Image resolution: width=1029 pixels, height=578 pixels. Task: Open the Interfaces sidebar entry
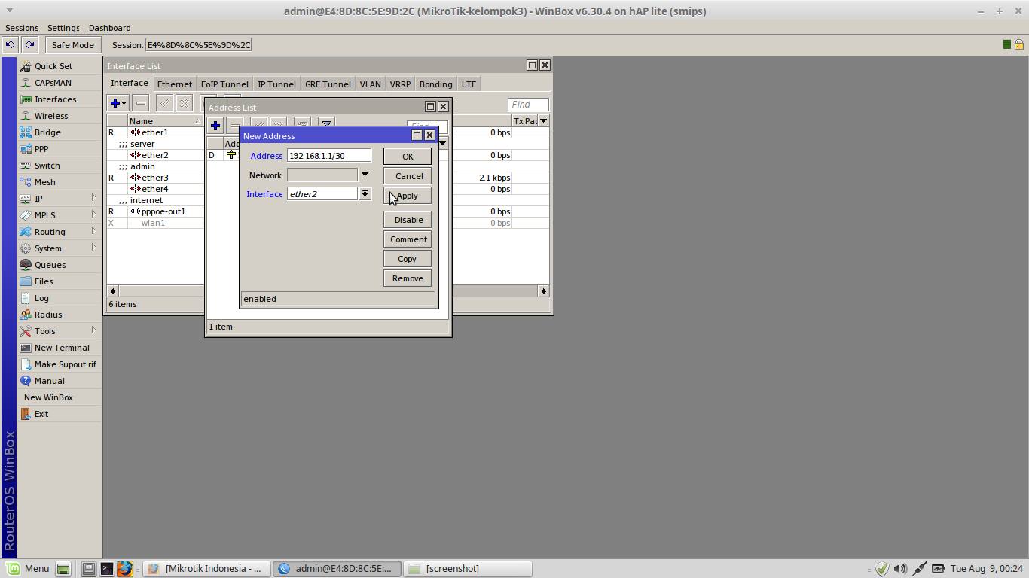55,99
